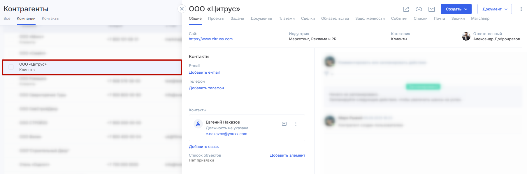The width and height of the screenshot is (527, 174).
Task: Copy link icon in the header
Action: pos(419,9)
